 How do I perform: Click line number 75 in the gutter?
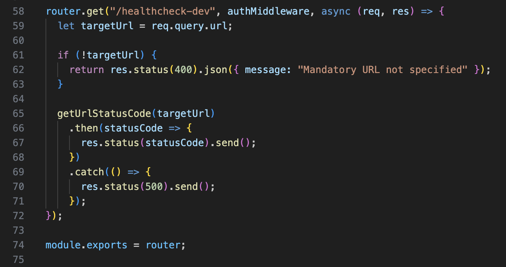pyautogui.click(x=18, y=259)
